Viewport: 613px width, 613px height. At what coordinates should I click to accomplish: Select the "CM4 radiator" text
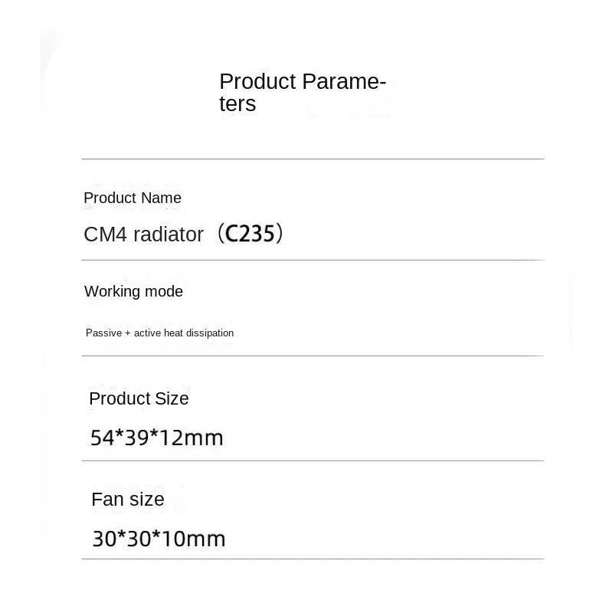tap(143, 234)
